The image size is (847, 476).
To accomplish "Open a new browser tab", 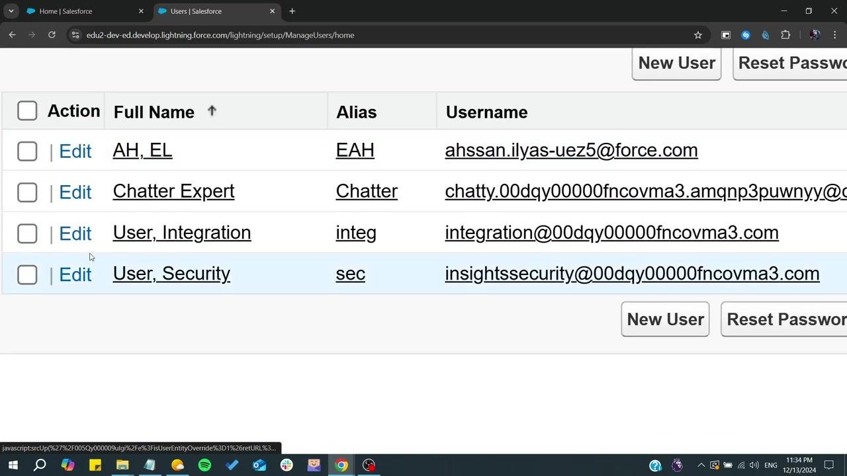I will (292, 11).
